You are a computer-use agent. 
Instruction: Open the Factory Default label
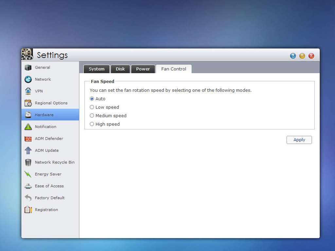(50, 198)
